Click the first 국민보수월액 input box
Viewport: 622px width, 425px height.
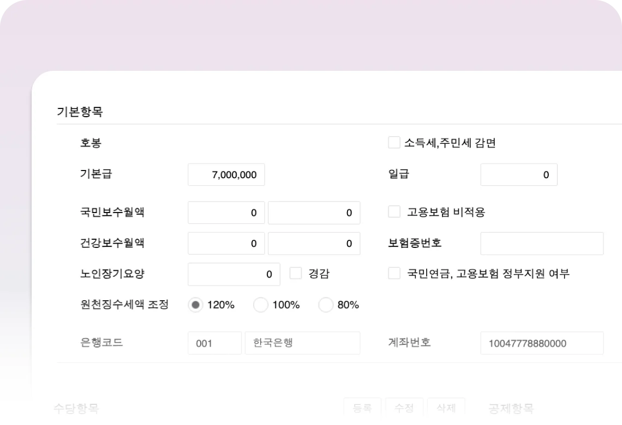tap(226, 212)
